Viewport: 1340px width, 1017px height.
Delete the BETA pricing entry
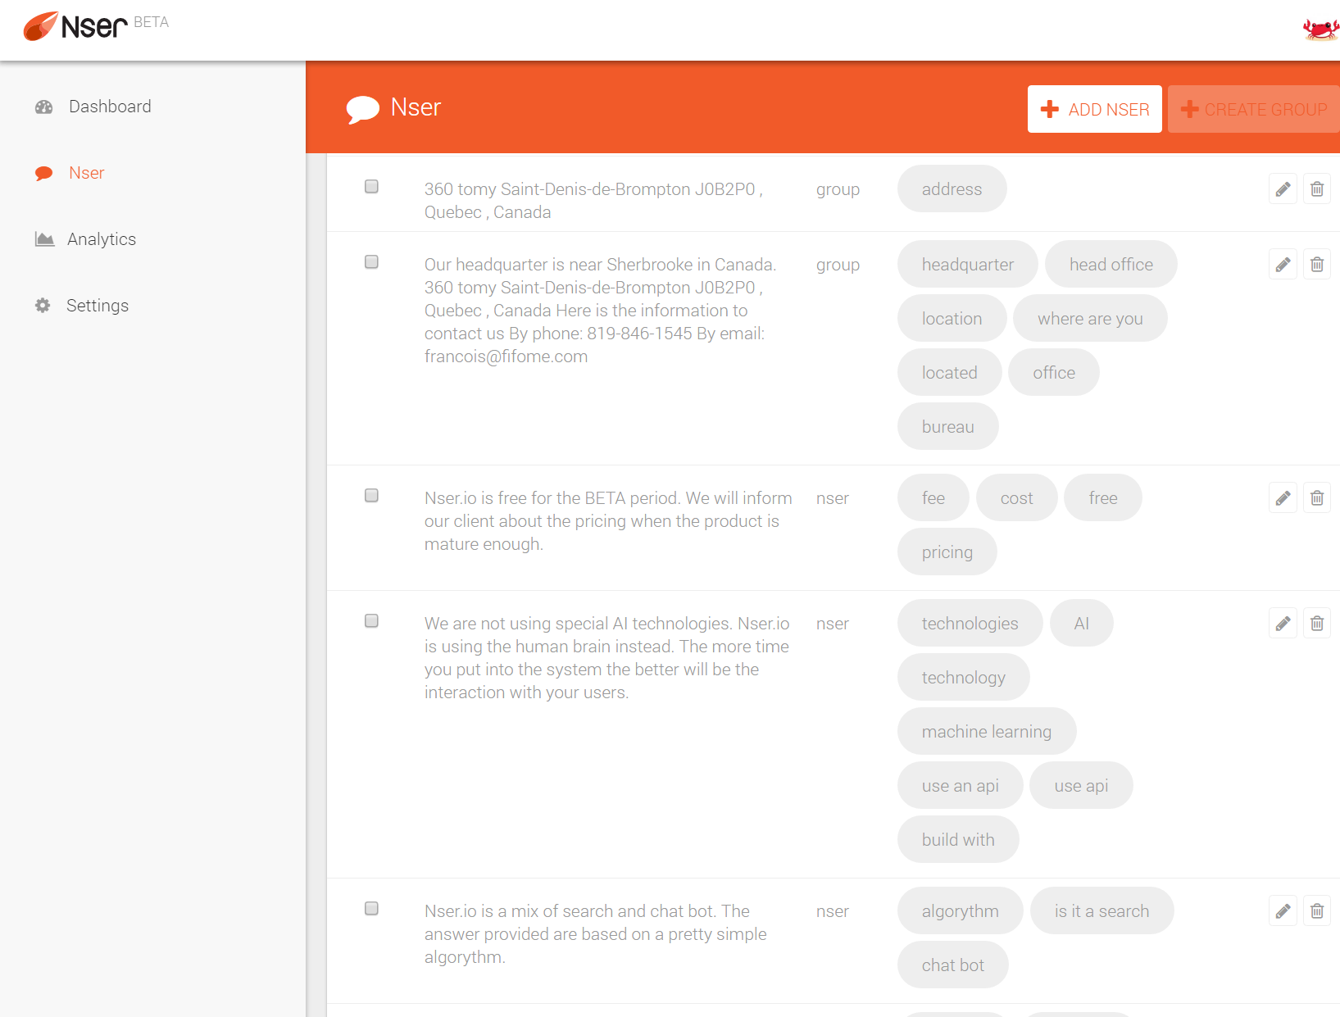(1317, 498)
